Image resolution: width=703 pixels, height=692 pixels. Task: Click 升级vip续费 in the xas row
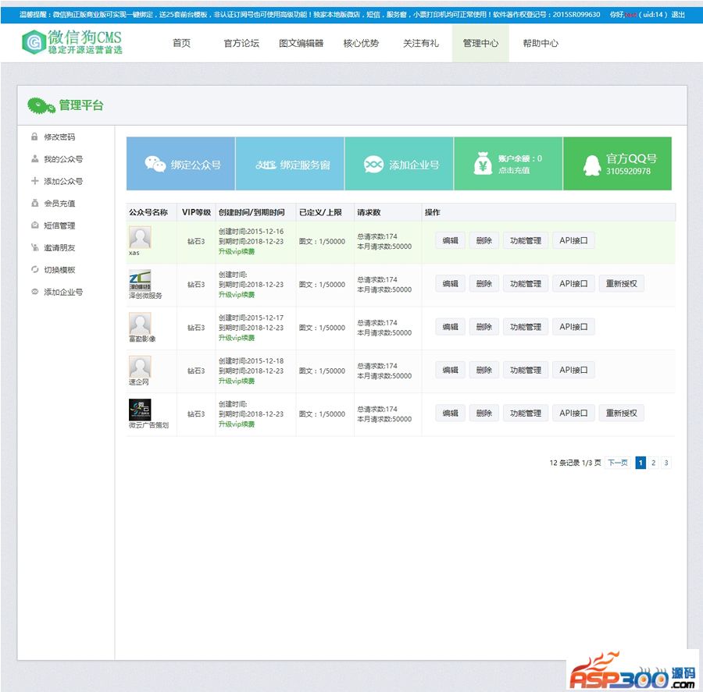[236, 251]
